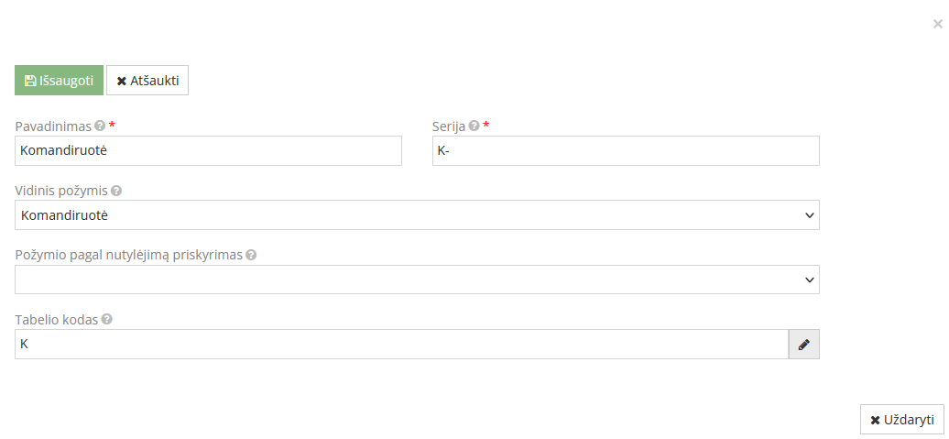Save the form with Išsaugoti

tap(59, 81)
